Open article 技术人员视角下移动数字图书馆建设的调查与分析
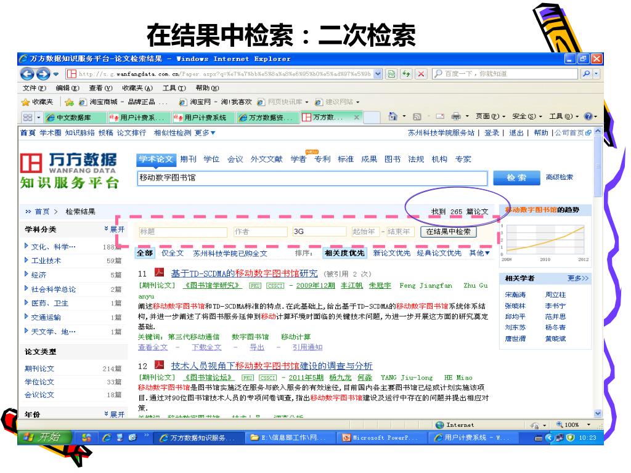631x473 pixels. [x=272, y=366]
